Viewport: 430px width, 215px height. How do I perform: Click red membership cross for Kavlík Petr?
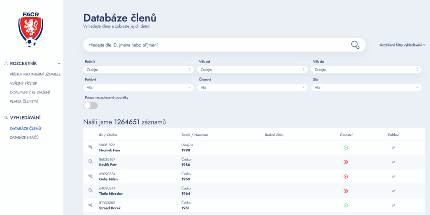click(x=346, y=162)
